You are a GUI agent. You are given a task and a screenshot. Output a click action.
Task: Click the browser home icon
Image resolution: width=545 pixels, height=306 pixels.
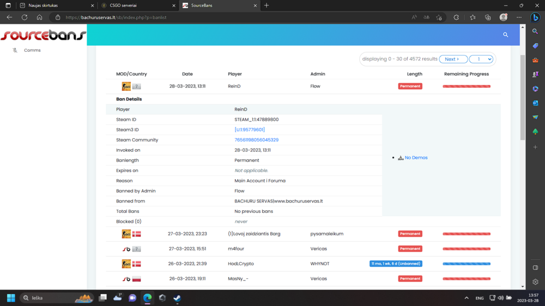39,17
